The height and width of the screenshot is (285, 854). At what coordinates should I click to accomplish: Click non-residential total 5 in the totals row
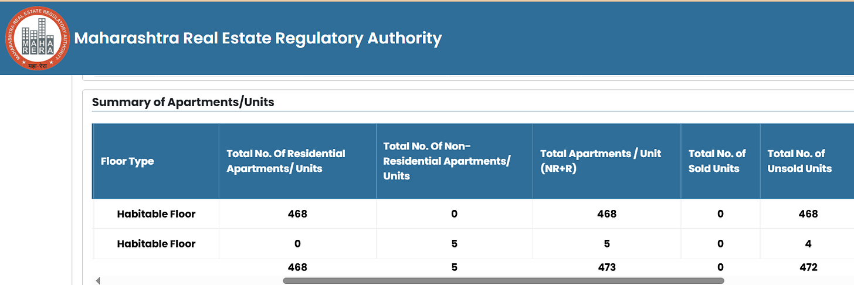(455, 267)
